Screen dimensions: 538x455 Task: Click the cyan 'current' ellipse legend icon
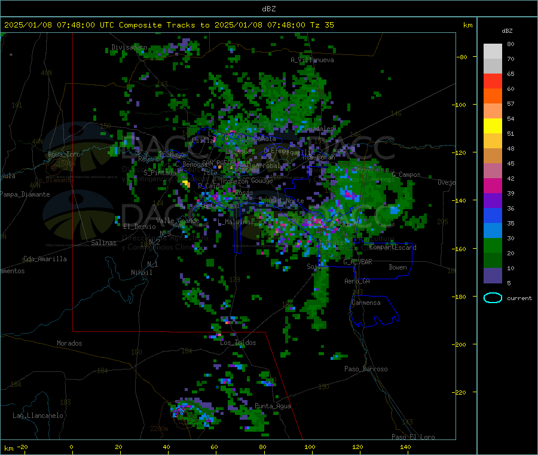click(493, 298)
